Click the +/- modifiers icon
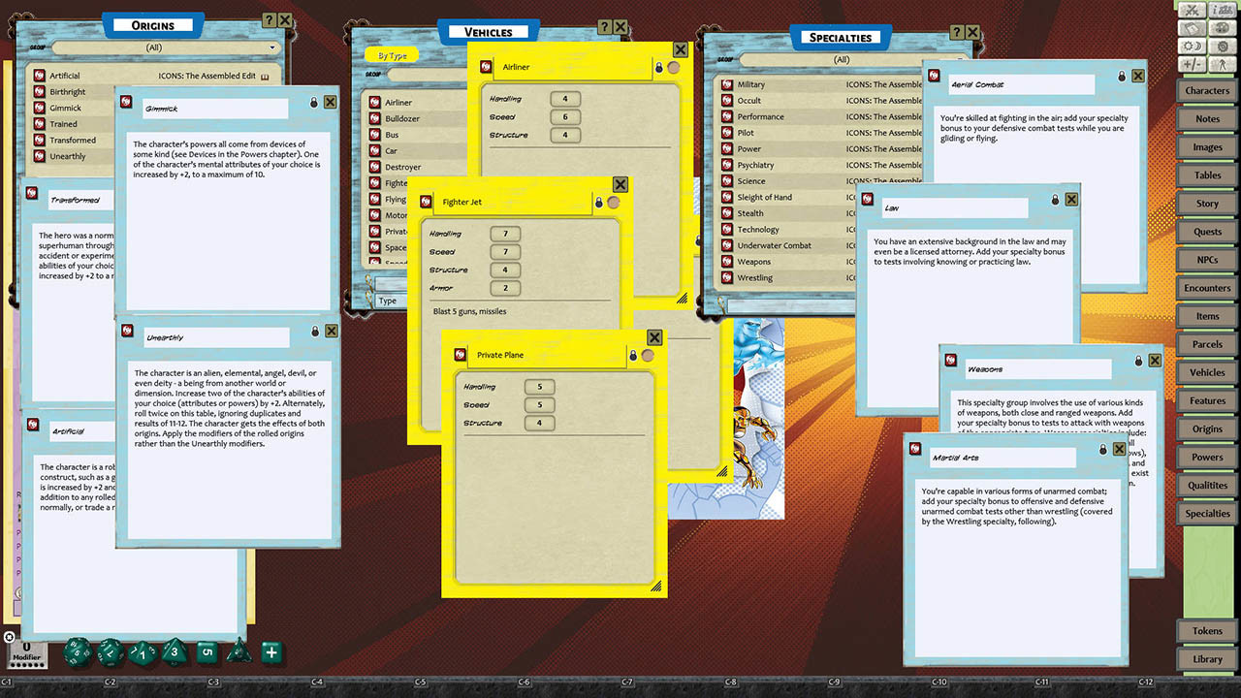This screenshot has width=1241, height=698. 1192,64
